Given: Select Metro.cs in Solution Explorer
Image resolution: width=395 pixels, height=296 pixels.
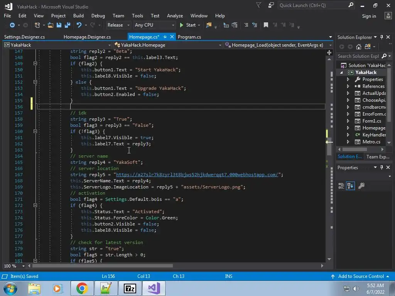Looking at the screenshot, I should coord(371,142).
